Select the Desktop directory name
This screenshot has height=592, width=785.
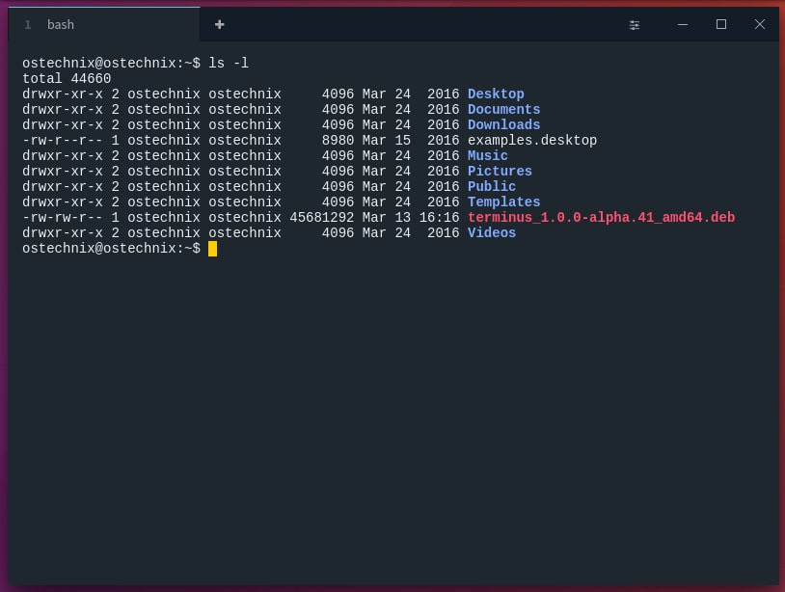[x=495, y=94]
